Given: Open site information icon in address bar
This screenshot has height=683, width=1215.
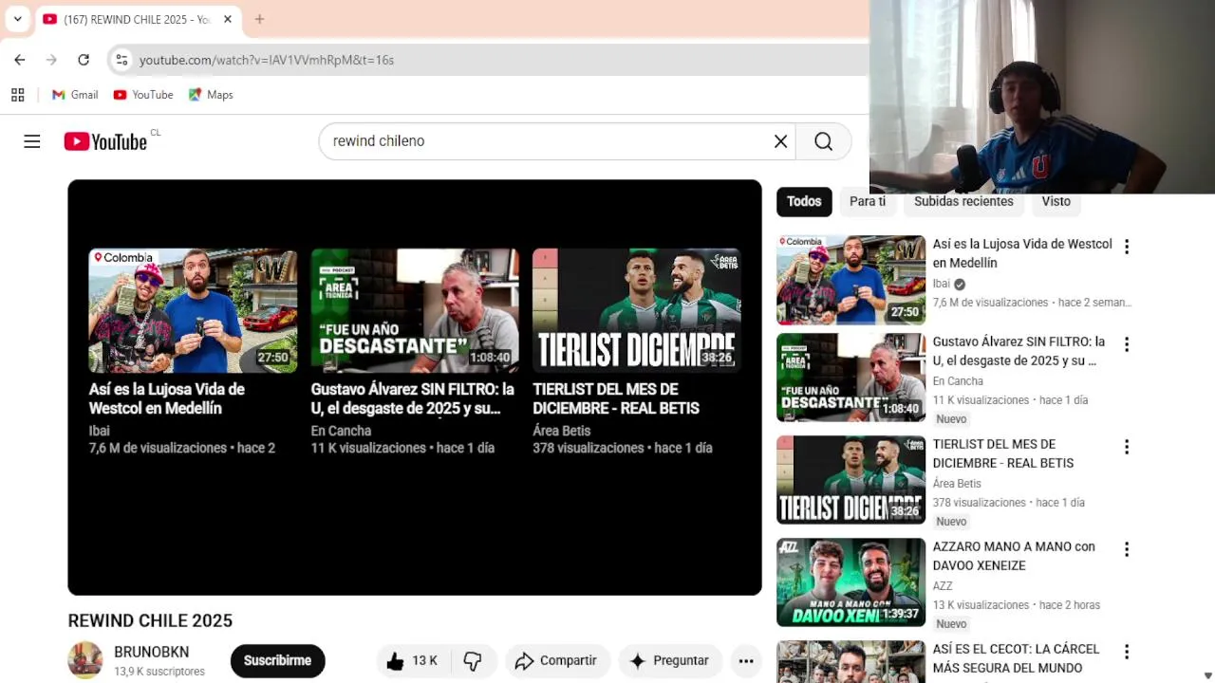Looking at the screenshot, I should tap(121, 60).
